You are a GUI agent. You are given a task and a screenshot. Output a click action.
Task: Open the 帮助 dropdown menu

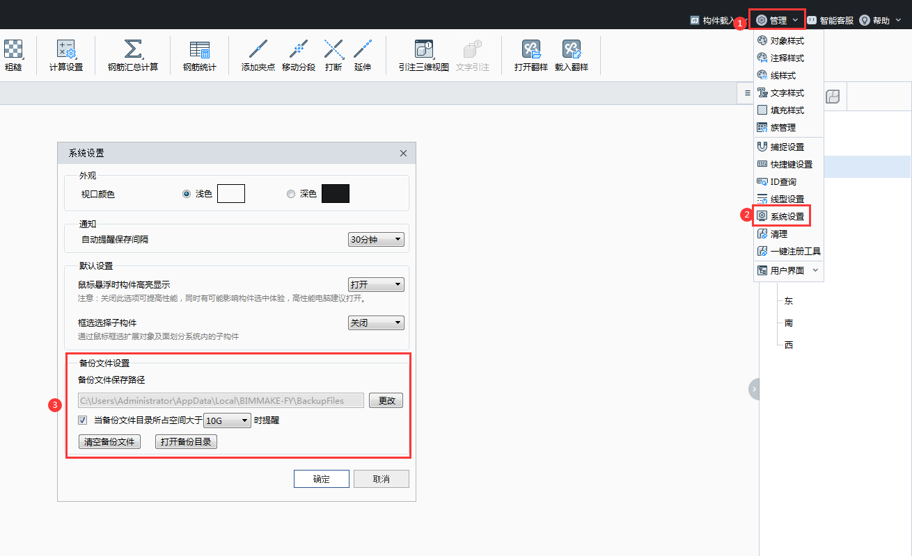[x=880, y=20]
